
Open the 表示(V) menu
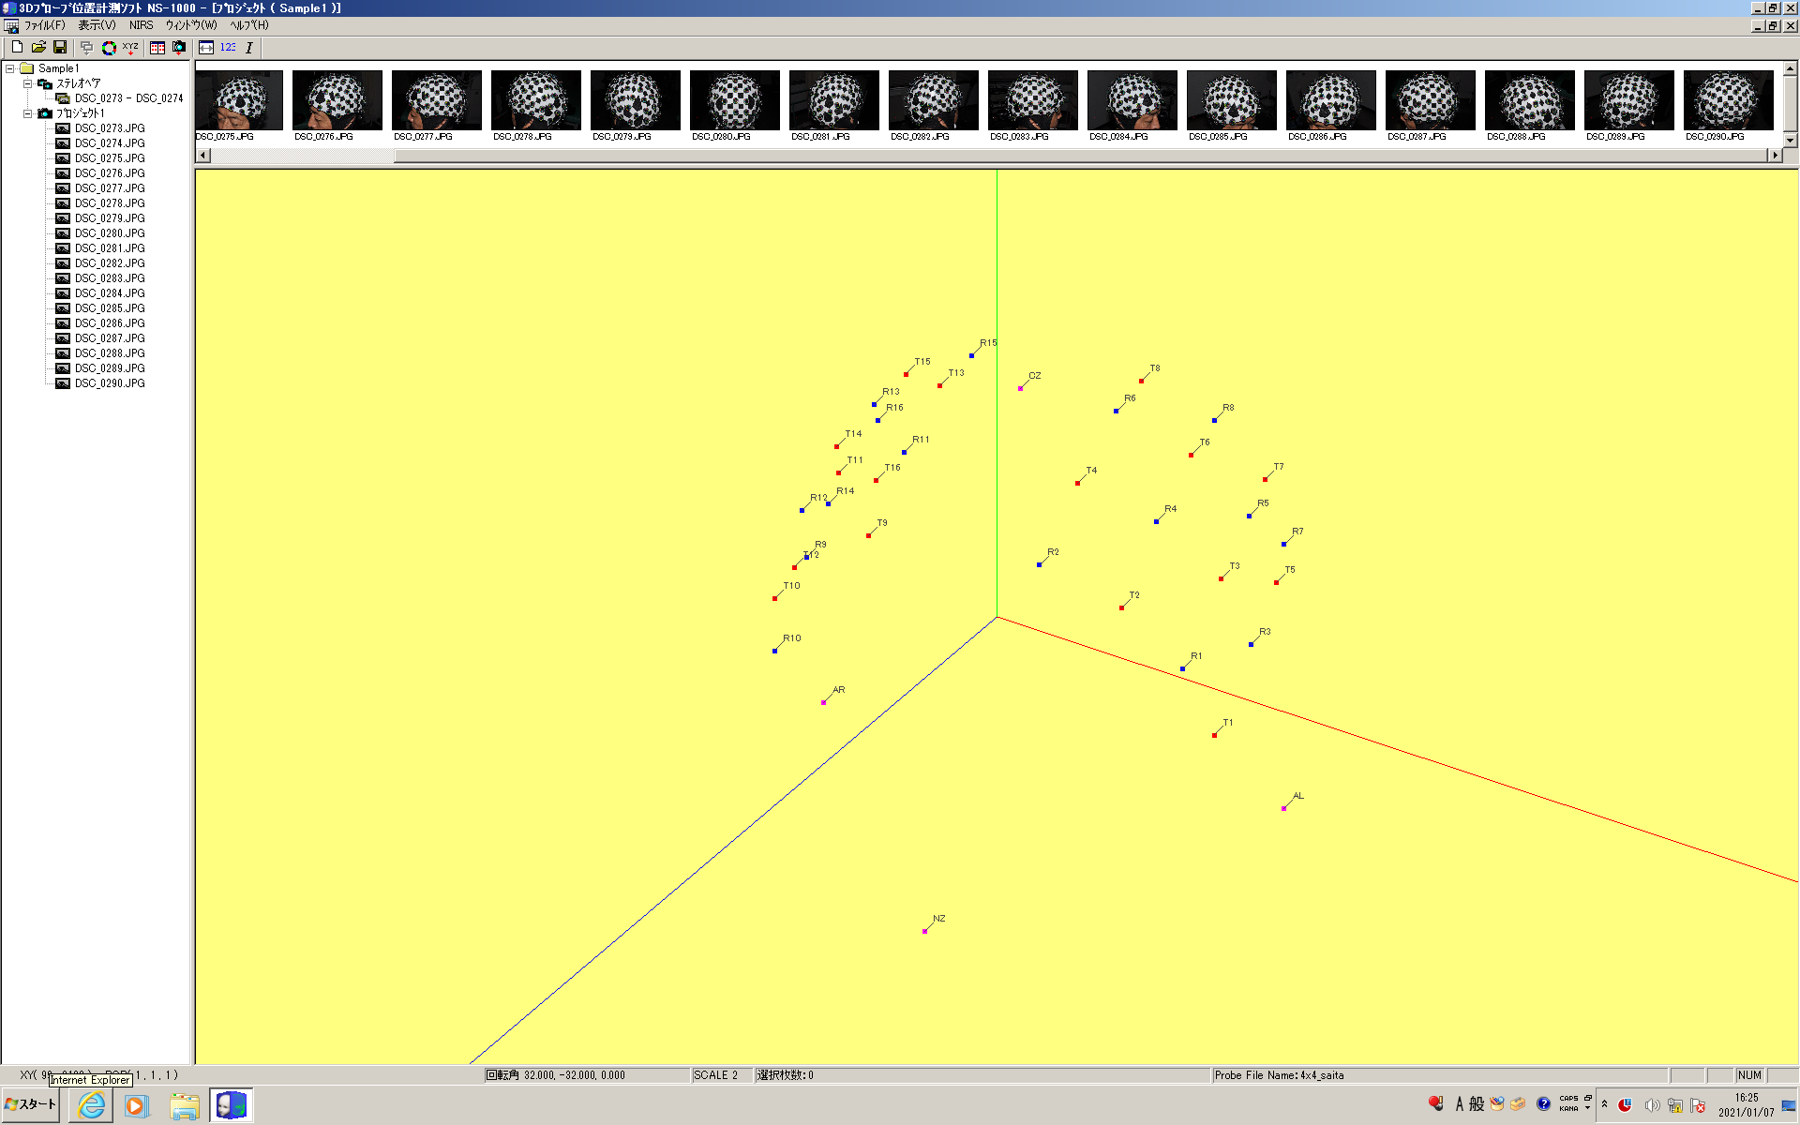click(x=97, y=25)
